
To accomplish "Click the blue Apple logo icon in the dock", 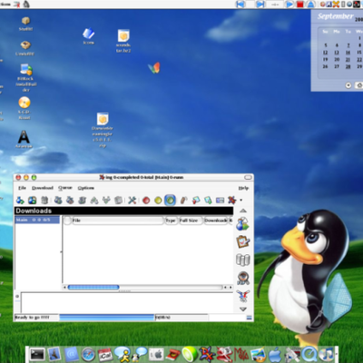I will tap(275, 354).
